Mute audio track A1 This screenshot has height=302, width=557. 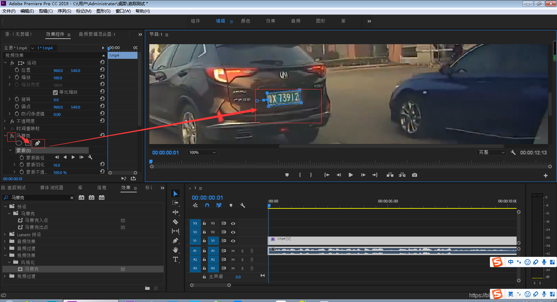[x=233, y=251]
